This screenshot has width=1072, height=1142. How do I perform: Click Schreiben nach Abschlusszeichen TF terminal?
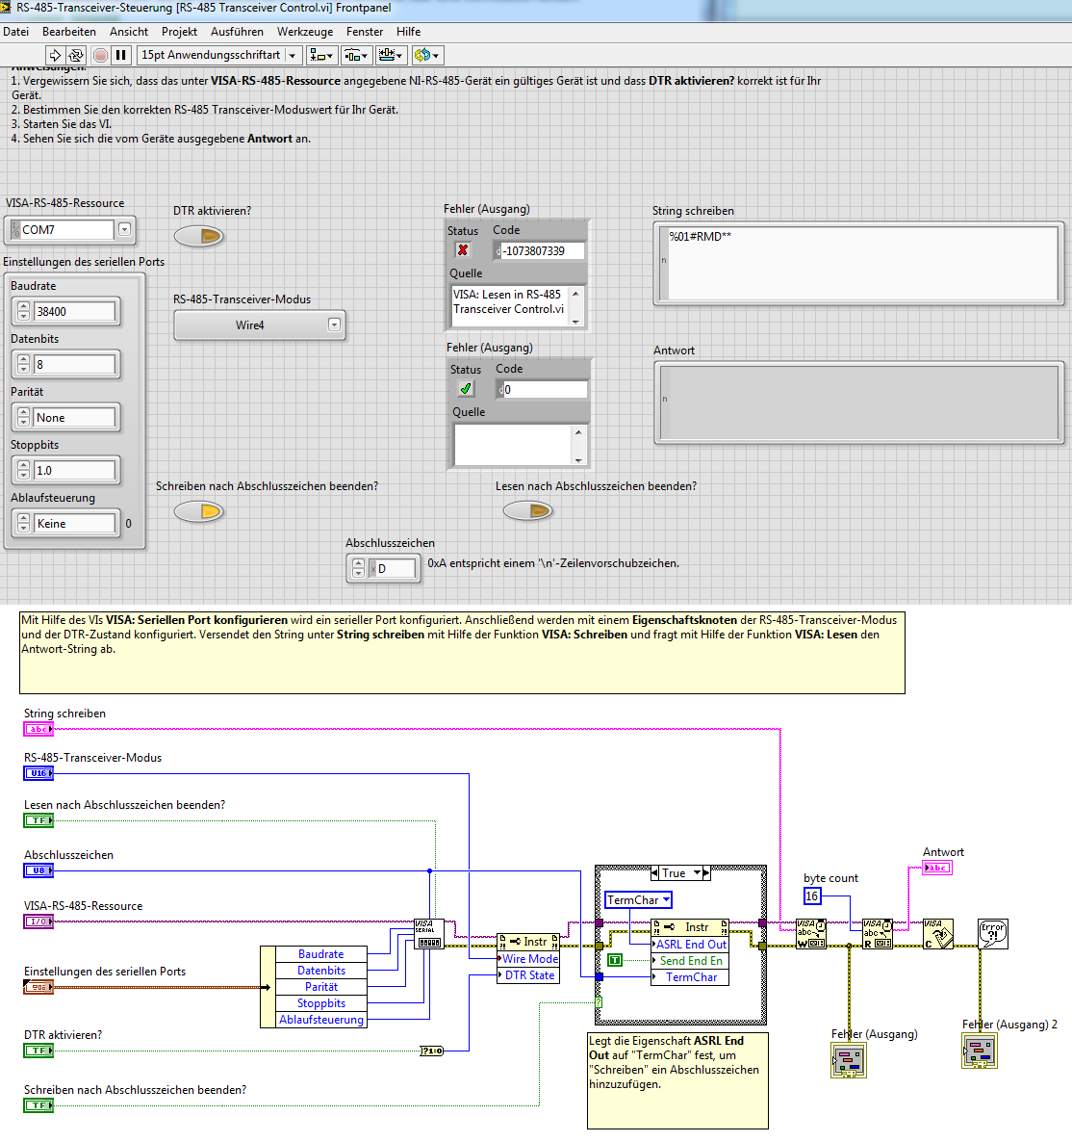point(38,1104)
